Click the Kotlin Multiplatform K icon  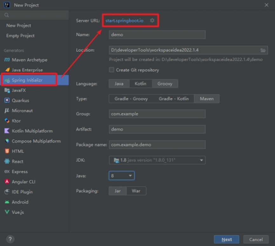pyautogui.click(x=7, y=131)
